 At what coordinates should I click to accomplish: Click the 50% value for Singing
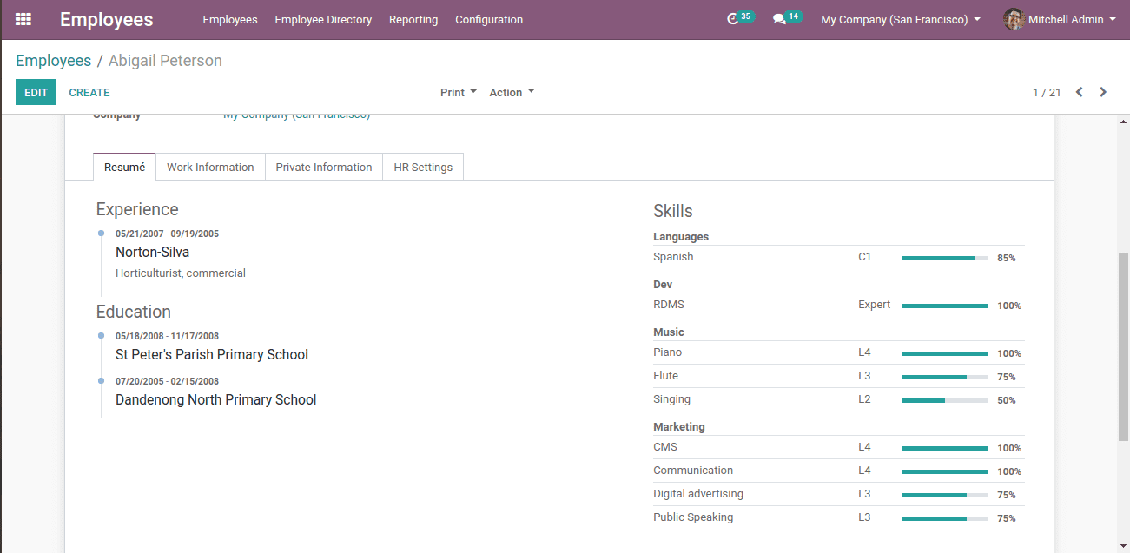click(1007, 400)
